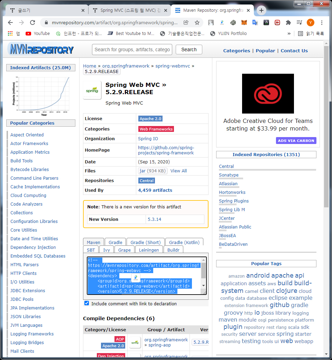Open the share page icon in address bar

click(x=186, y=22)
